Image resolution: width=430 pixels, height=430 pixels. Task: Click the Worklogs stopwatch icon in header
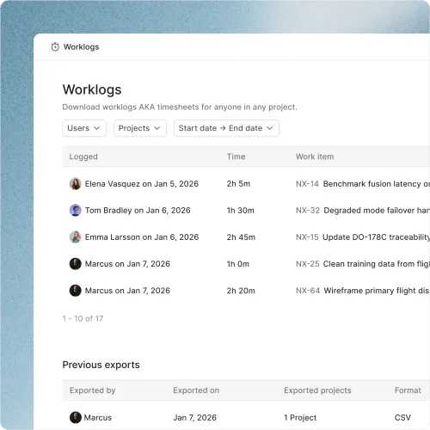pos(55,46)
